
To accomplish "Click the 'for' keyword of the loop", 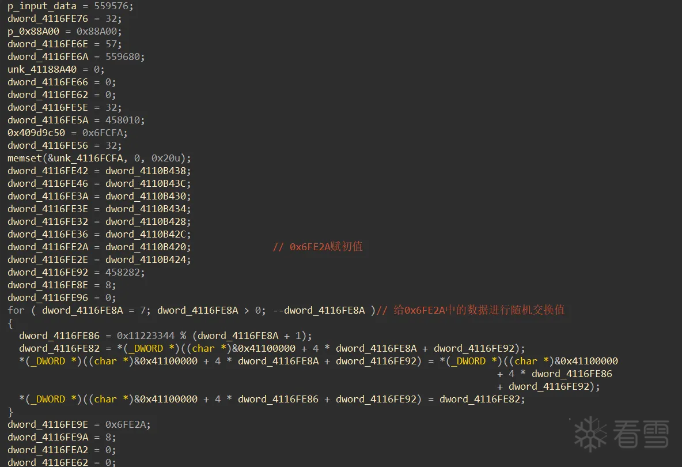I will point(16,310).
